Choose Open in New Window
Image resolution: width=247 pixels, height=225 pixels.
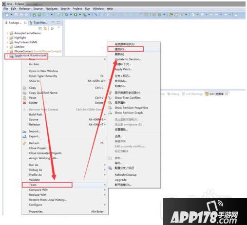click(43, 71)
